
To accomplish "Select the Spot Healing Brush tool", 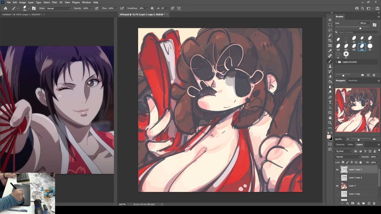I will [330, 56].
